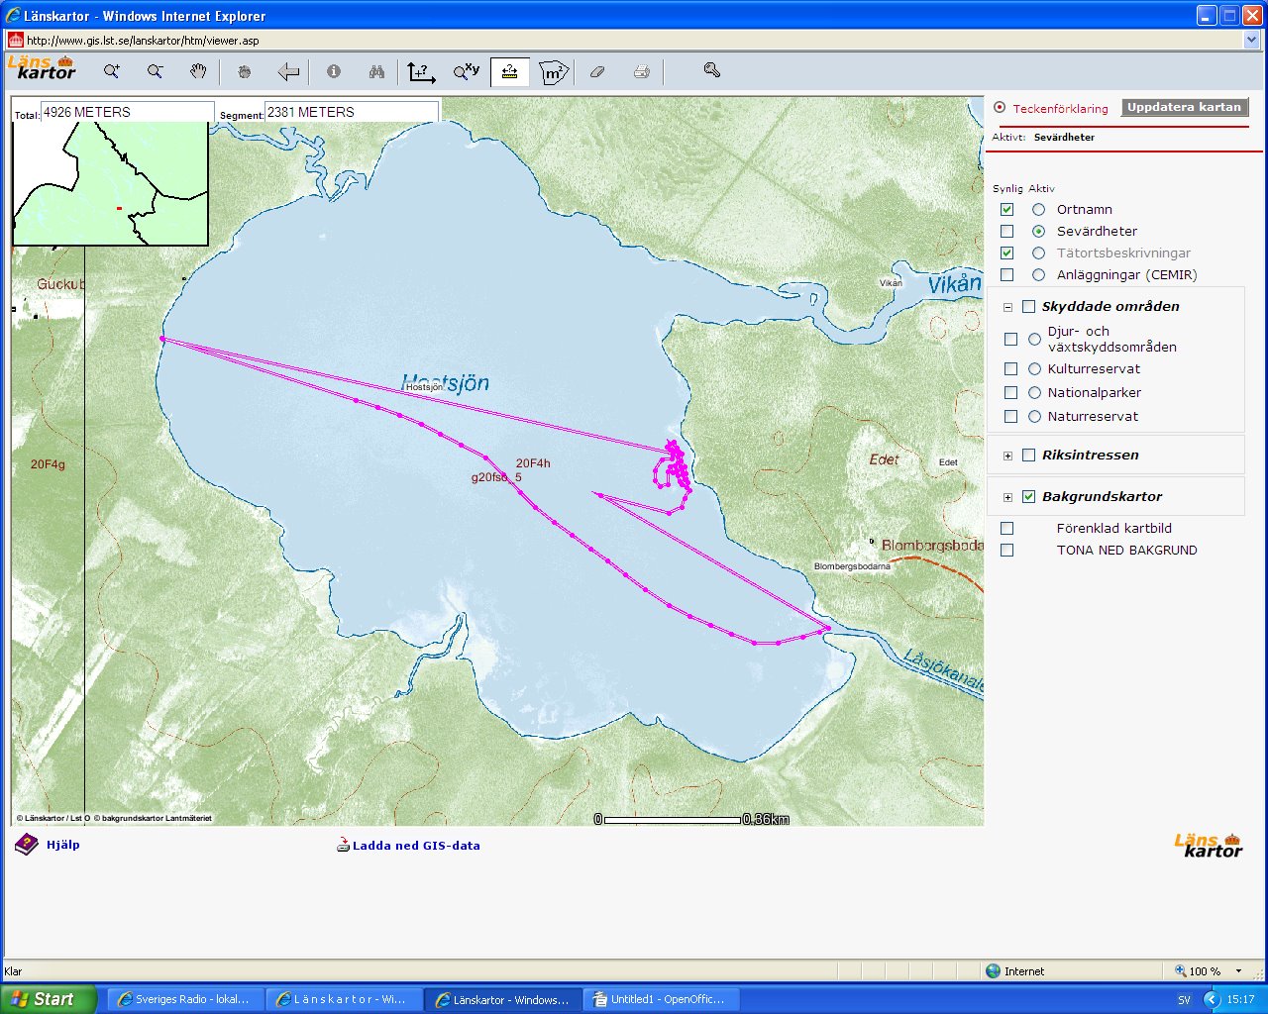Click the Total distance field
This screenshot has height=1014, width=1268.
(127, 112)
